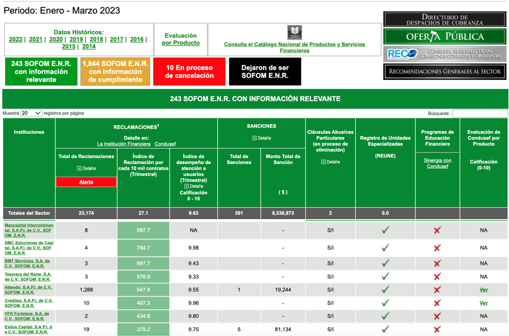This screenshot has height=336, width=509.
Task: Open SMC Soluciones de Capital institution link
Action: click(29, 248)
